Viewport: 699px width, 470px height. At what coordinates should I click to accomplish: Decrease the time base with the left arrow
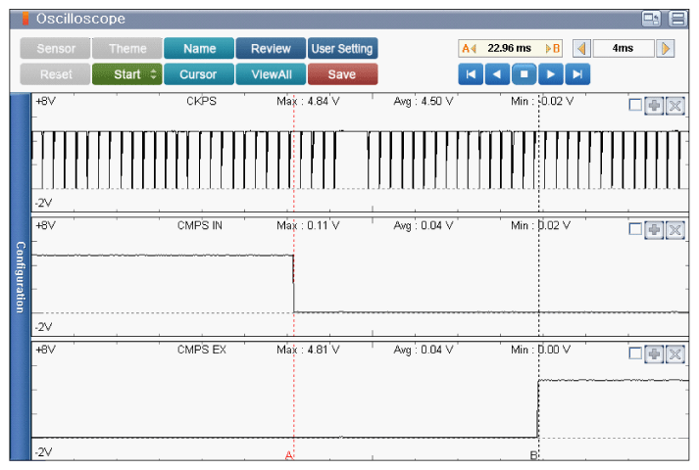point(580,48)
